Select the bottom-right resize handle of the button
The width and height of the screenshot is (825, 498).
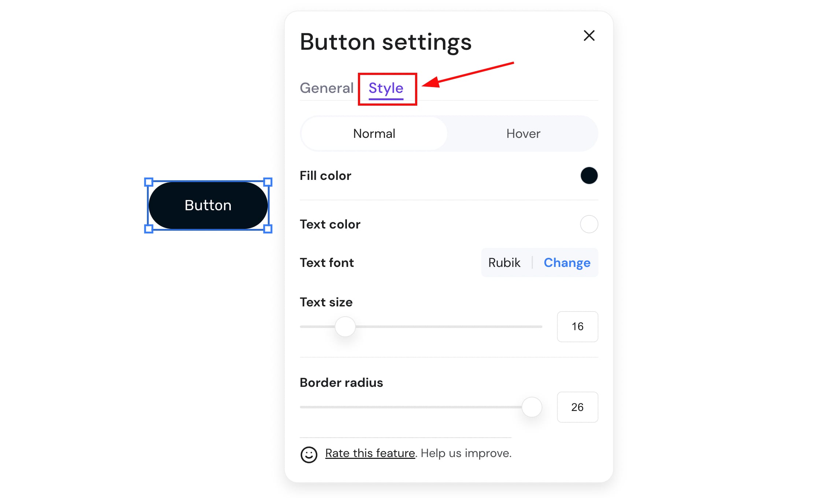[x=268, y=229]
